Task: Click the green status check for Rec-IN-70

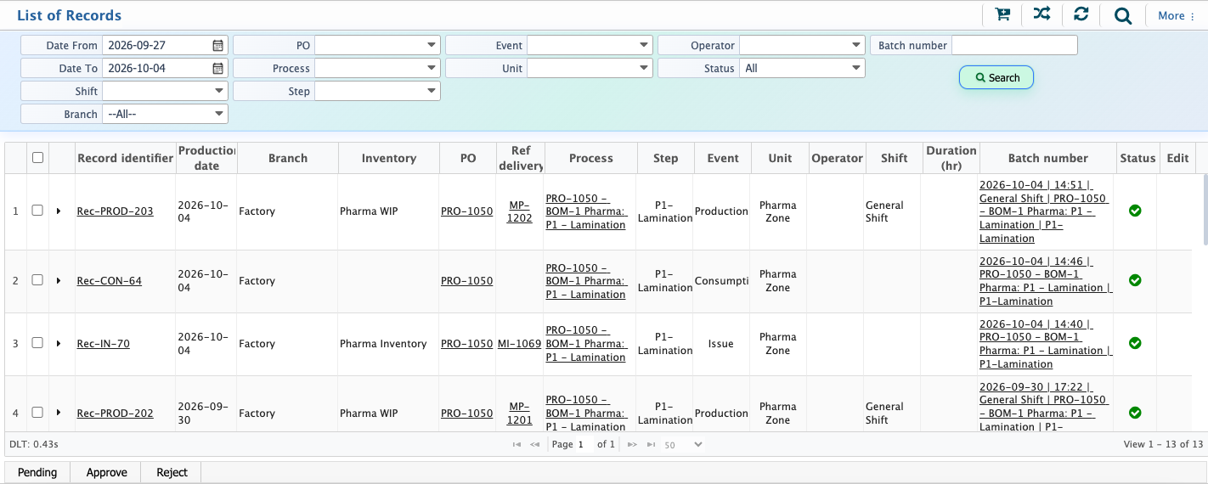Action: tap(1135, 343)
